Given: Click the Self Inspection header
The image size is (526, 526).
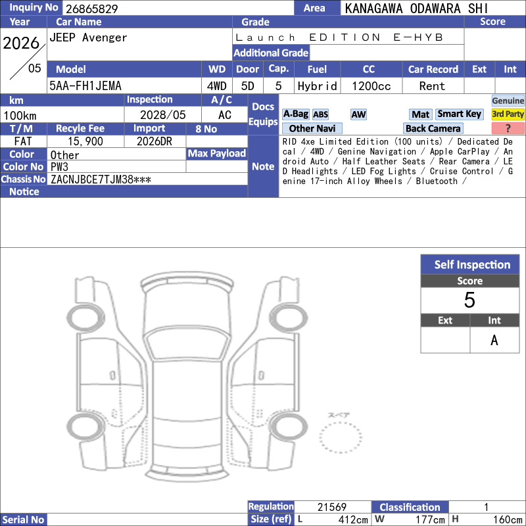Looking at the screenshot, I should (x=470, y=264).
